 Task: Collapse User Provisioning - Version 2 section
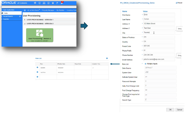click(x=50, y=23)
